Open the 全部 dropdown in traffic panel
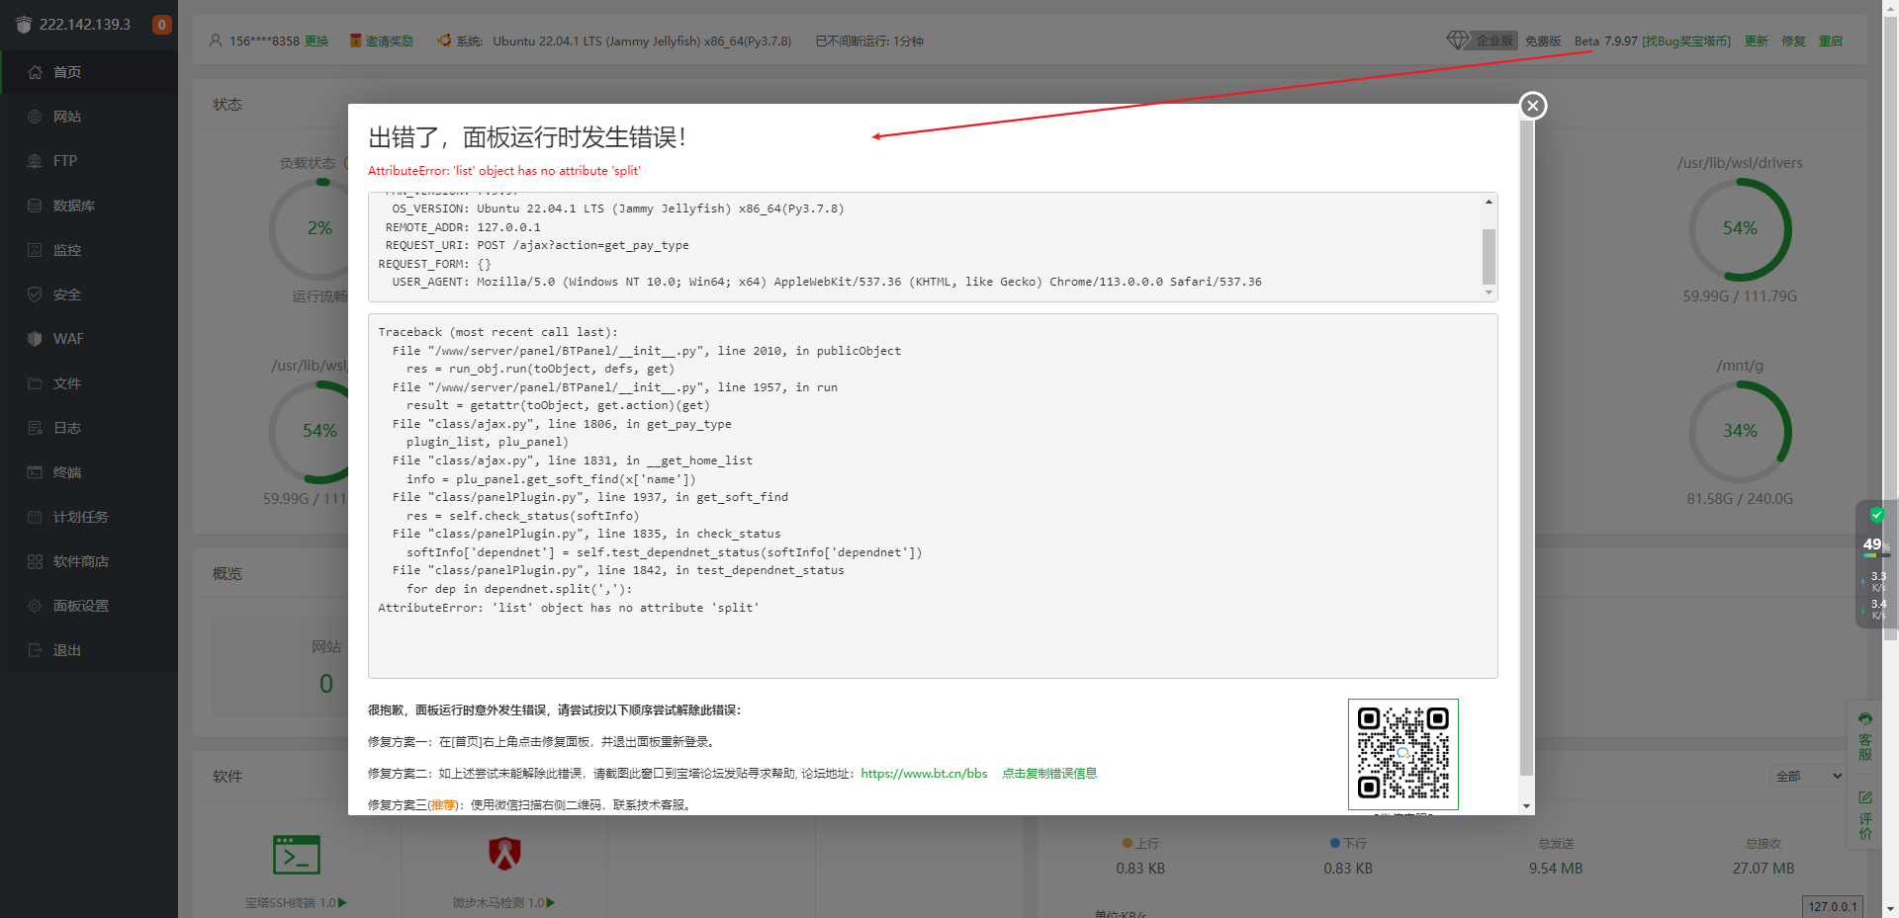 [1808, 776]
